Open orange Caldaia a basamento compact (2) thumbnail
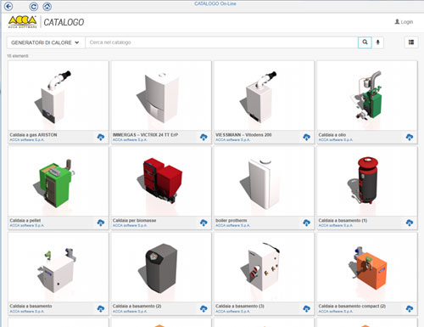Image resolution: width=424 pixels, height=327 pixels. [367, 268]
